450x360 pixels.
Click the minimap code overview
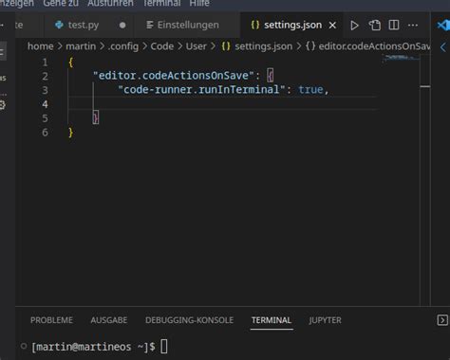[x=402, y=58]
